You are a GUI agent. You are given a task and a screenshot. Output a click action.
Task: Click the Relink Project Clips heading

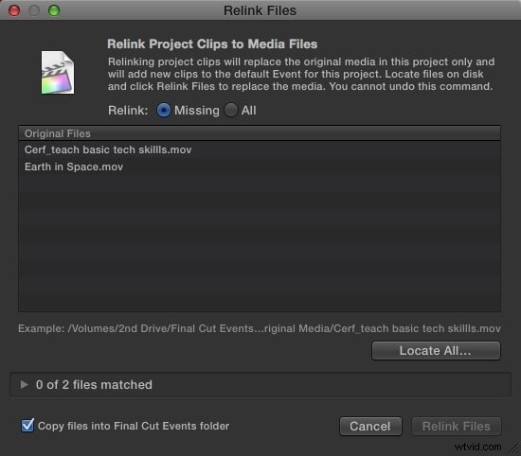(212, 44)
